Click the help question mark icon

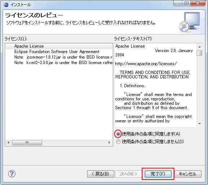(12, 174)
